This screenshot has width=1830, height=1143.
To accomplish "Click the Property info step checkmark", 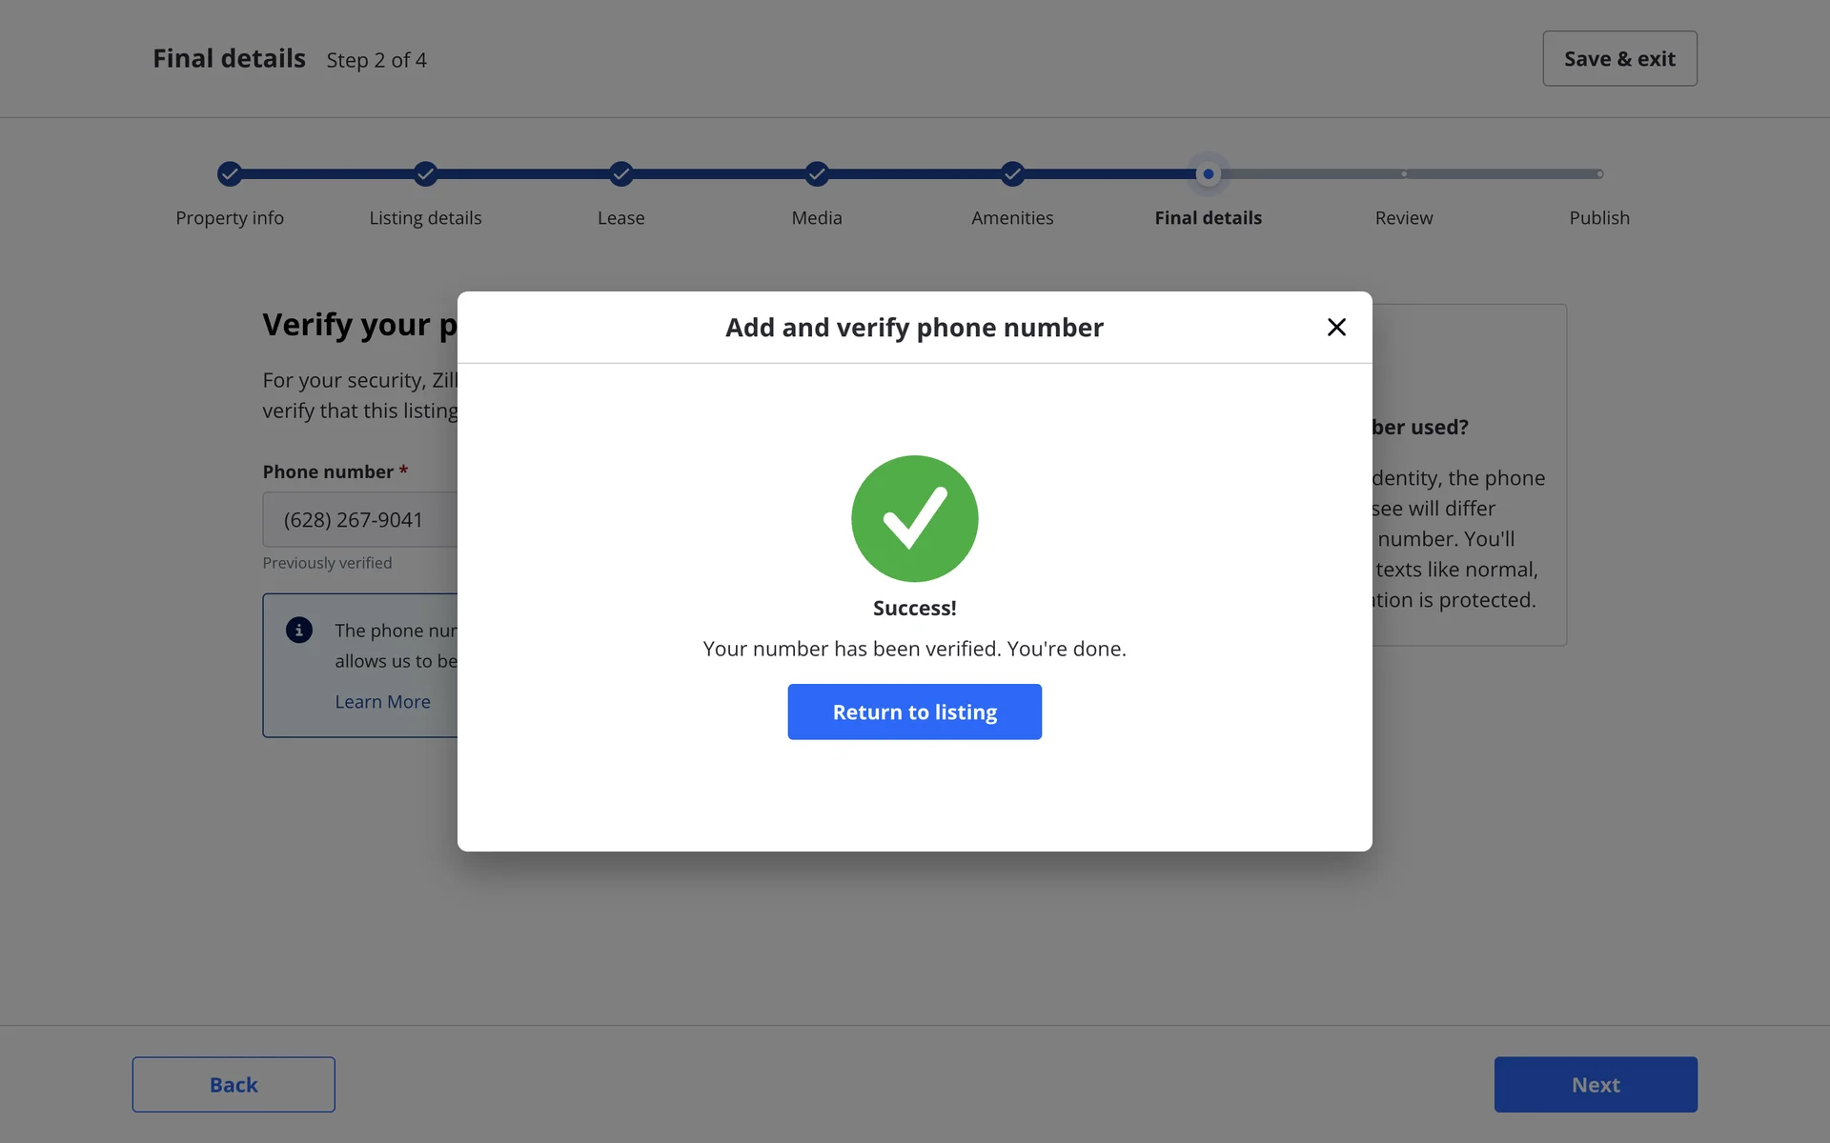I will point(230,174).
